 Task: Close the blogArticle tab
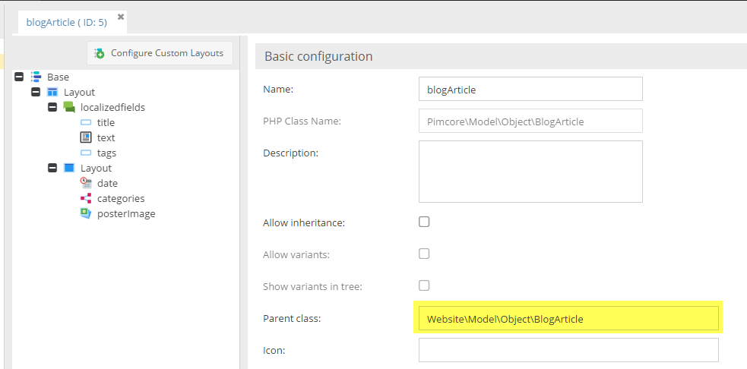[x=121, y=17]
